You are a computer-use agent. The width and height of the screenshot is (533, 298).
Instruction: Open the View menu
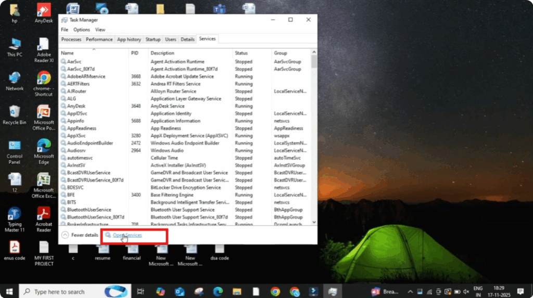(x=100, y=30)
